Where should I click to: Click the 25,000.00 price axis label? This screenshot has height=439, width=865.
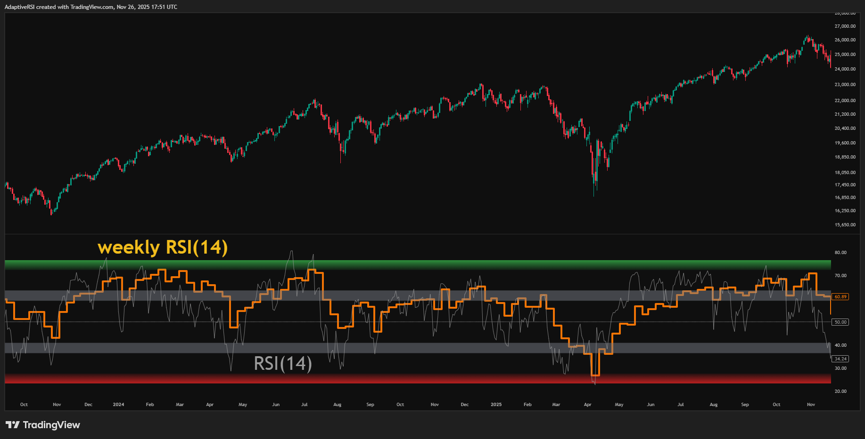tap(845, 55)
